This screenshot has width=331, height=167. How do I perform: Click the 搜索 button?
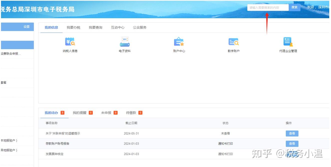(x=295, y=7)
